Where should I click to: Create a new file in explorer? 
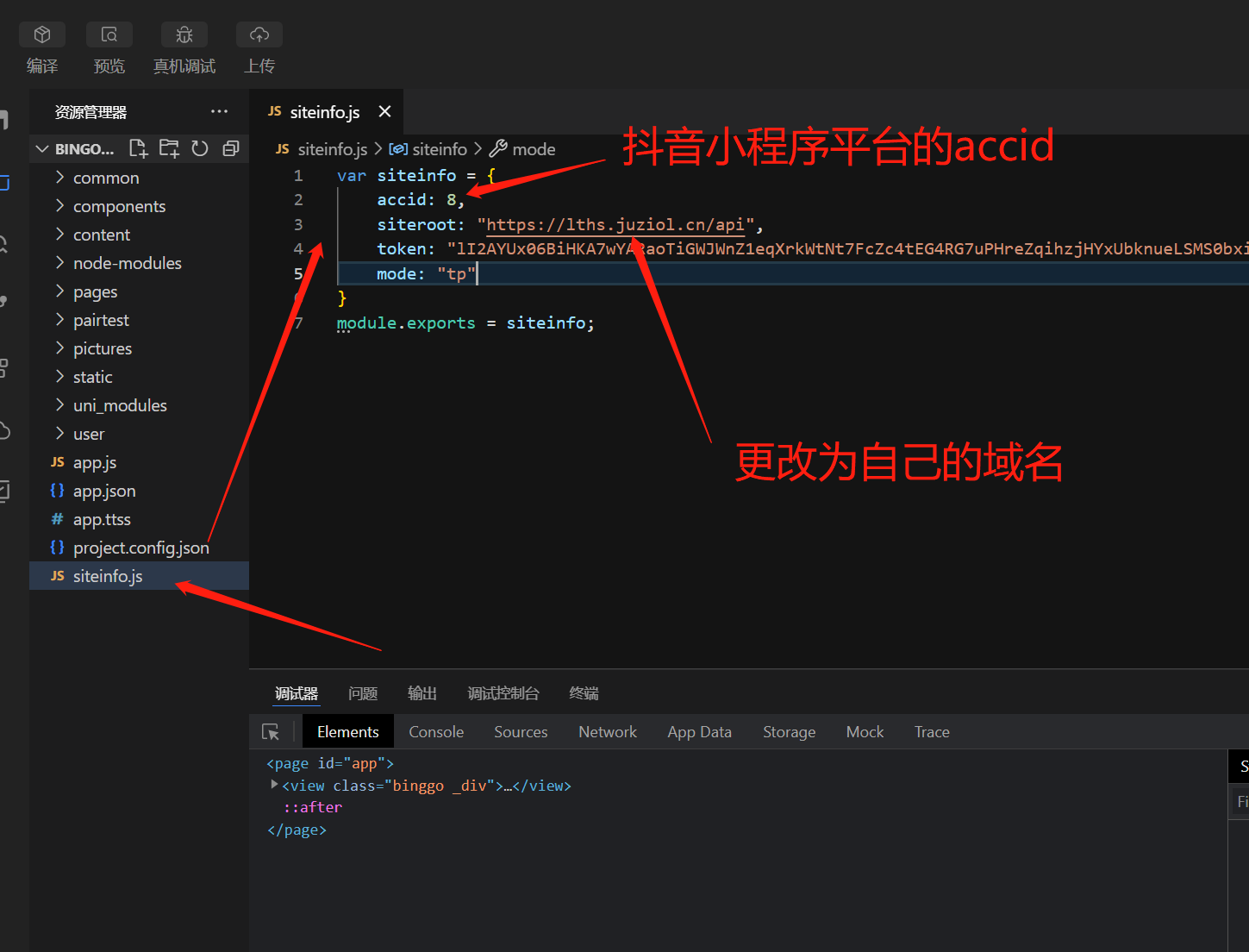(x=138, y=148)
